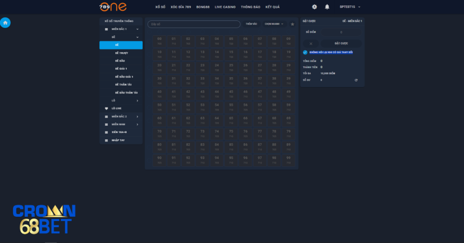Click the grid icon beside Xiên 18A+B

click(106, 132)
